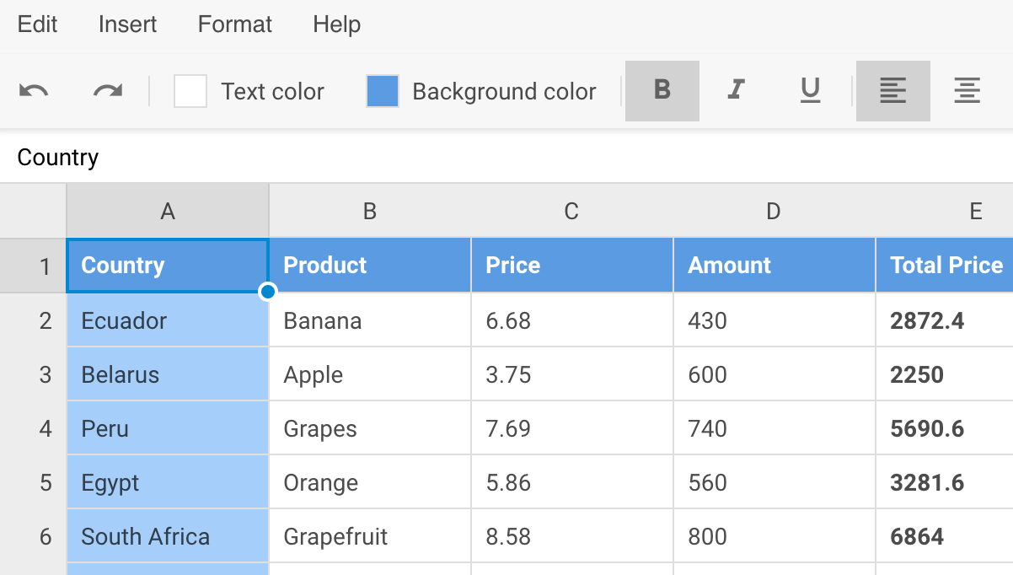The height and width of the screenshot is (575, 1013).
Task: Toggle Bold formatting button
Action: coord(662,91)
